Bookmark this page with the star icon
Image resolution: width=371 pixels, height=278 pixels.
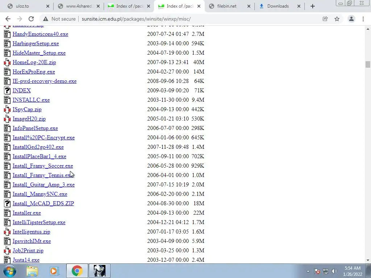[x=337, y=19]
